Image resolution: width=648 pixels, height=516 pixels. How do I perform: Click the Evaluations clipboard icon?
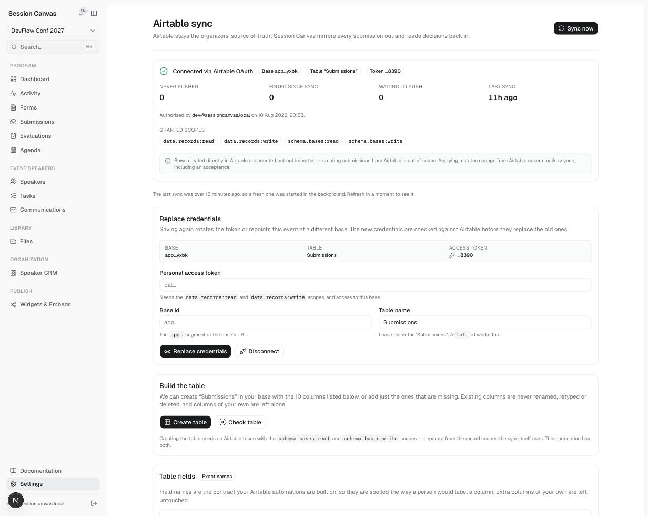[x=13, y=136]
